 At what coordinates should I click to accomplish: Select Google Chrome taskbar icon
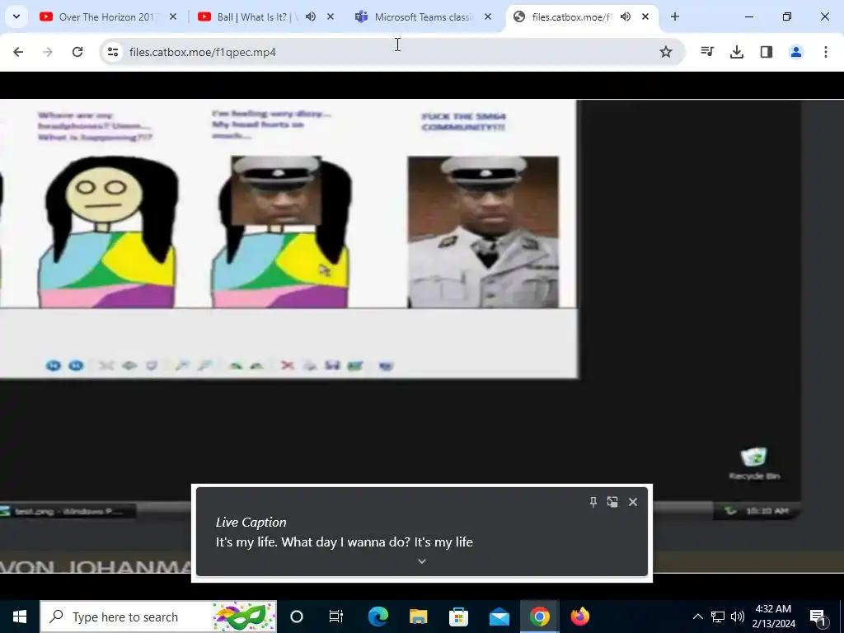539,617
